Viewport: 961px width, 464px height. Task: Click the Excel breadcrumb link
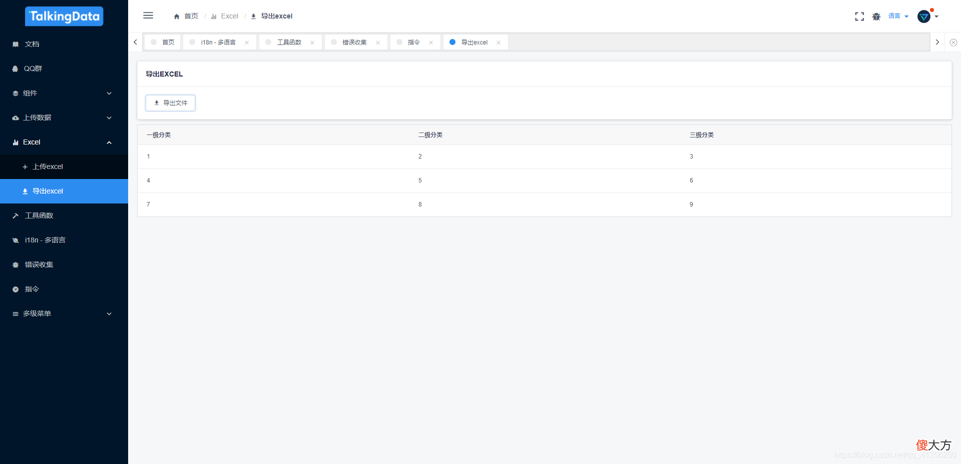224,16
